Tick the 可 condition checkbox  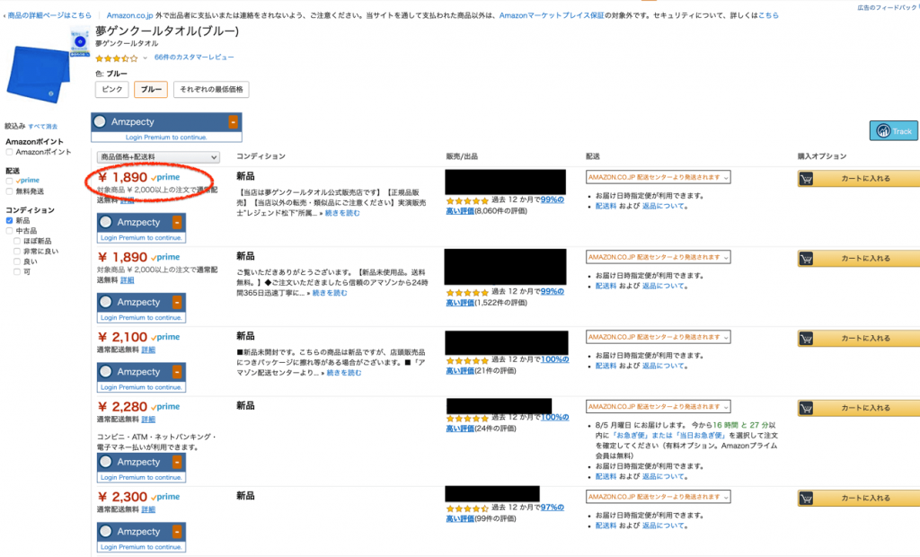pos(17,271)
